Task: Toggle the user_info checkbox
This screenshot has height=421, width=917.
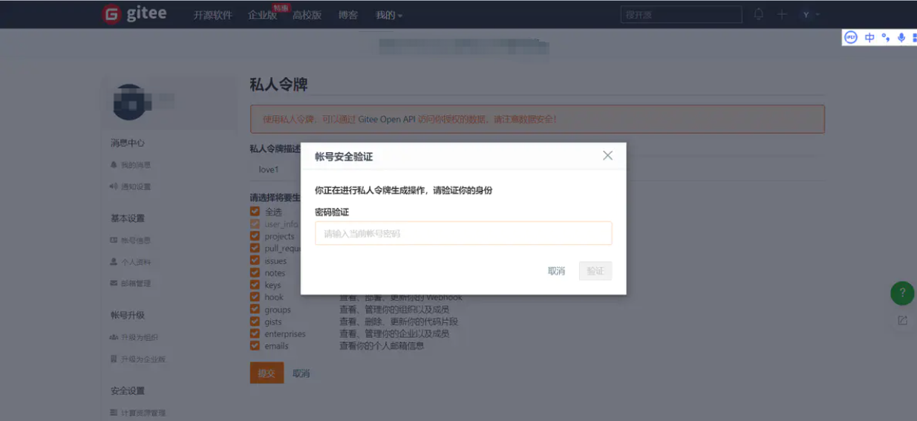Action: point(255,223)
